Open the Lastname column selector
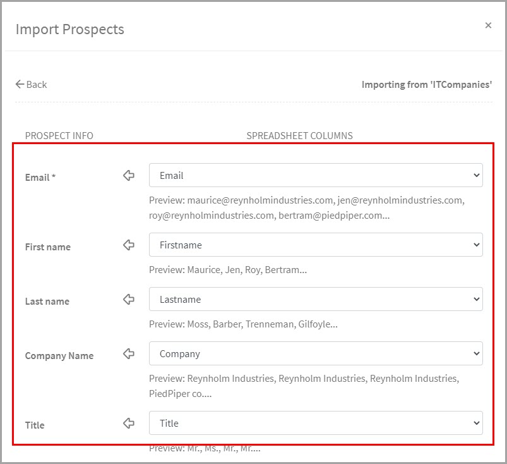This screenshot has height=464, width=507. pos(316,299)
